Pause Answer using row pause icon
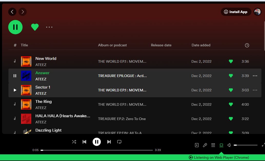 15,76
